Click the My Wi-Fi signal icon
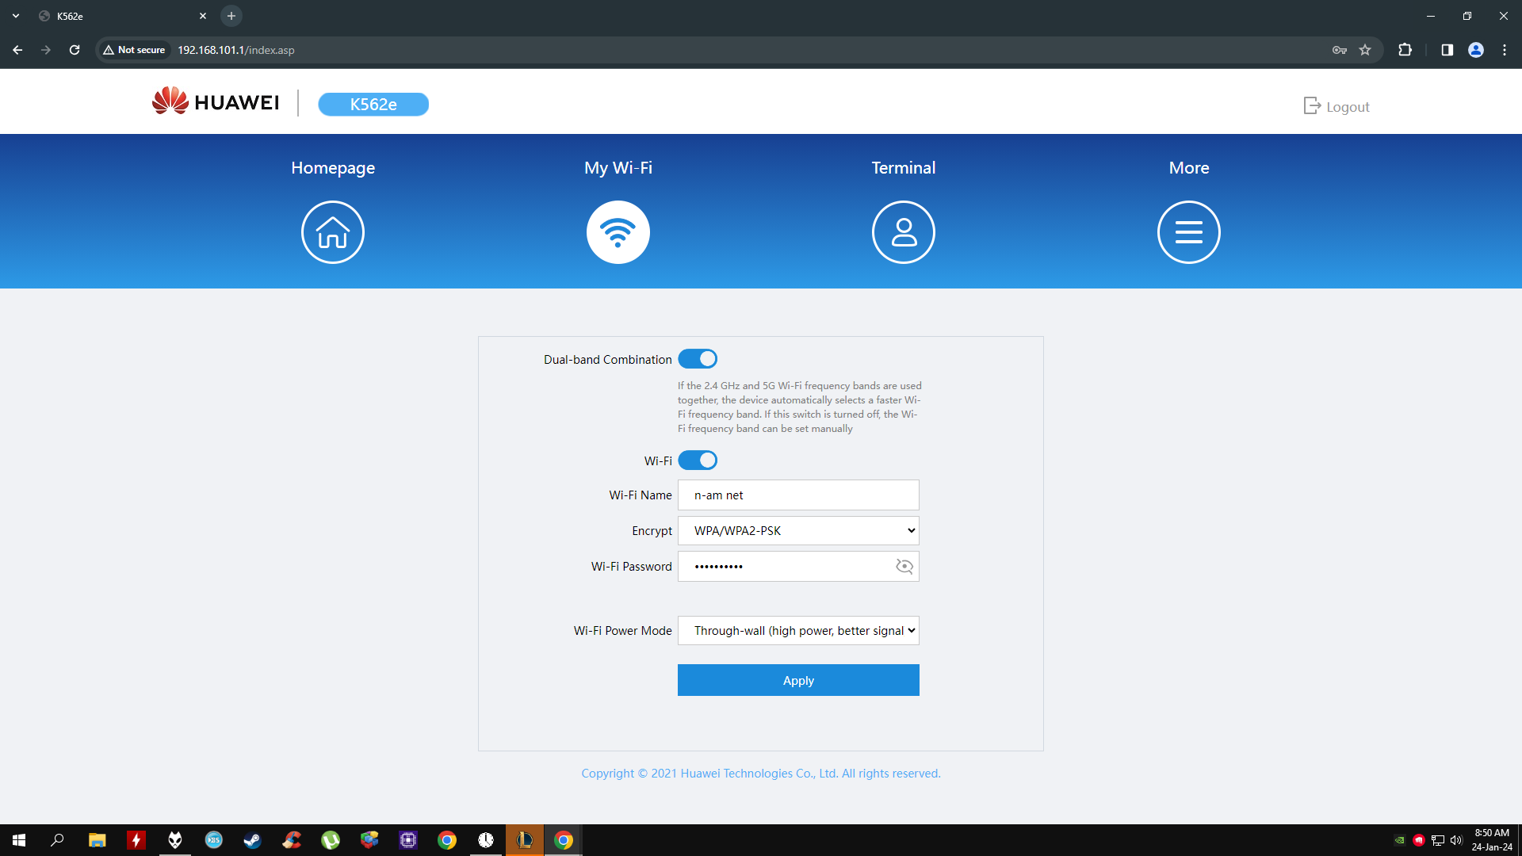1522x856 pixels. click(618, 232)
